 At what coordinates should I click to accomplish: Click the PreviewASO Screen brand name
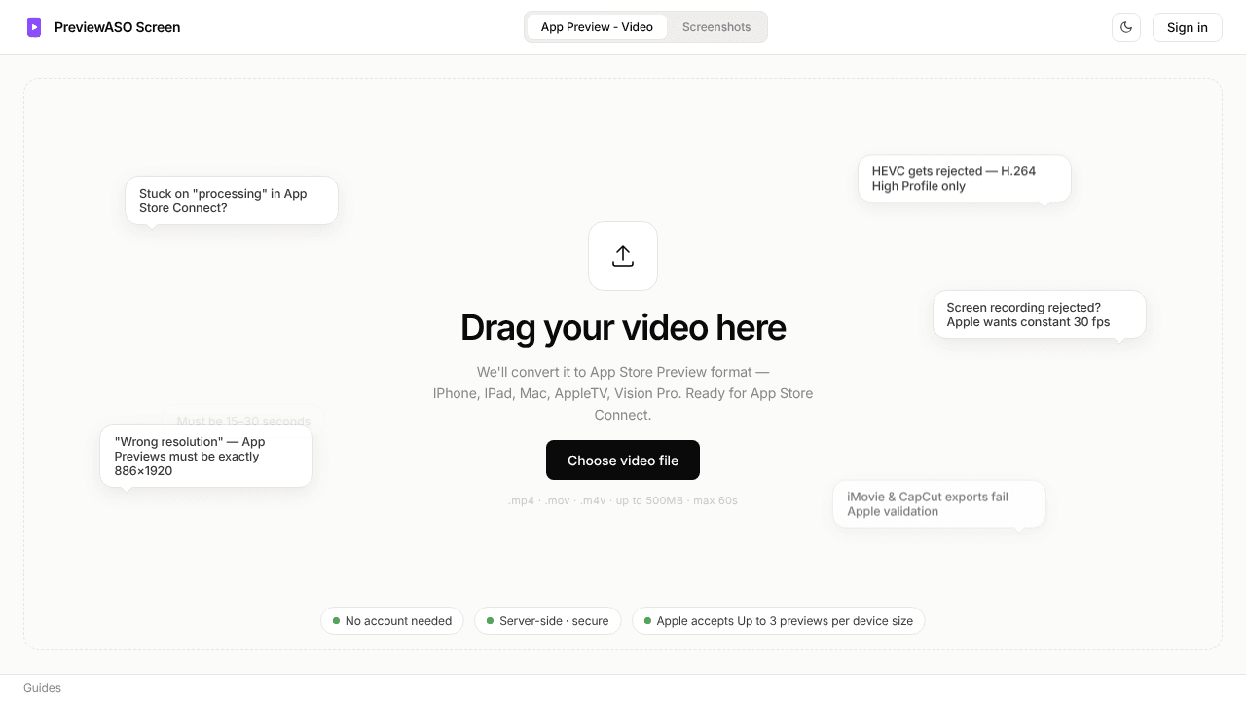[x=117, y=27]
